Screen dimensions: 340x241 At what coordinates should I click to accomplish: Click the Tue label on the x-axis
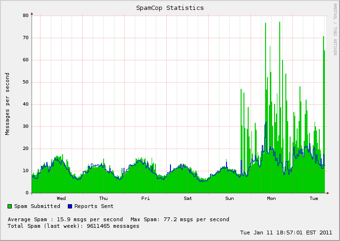[x=314, y=199]
